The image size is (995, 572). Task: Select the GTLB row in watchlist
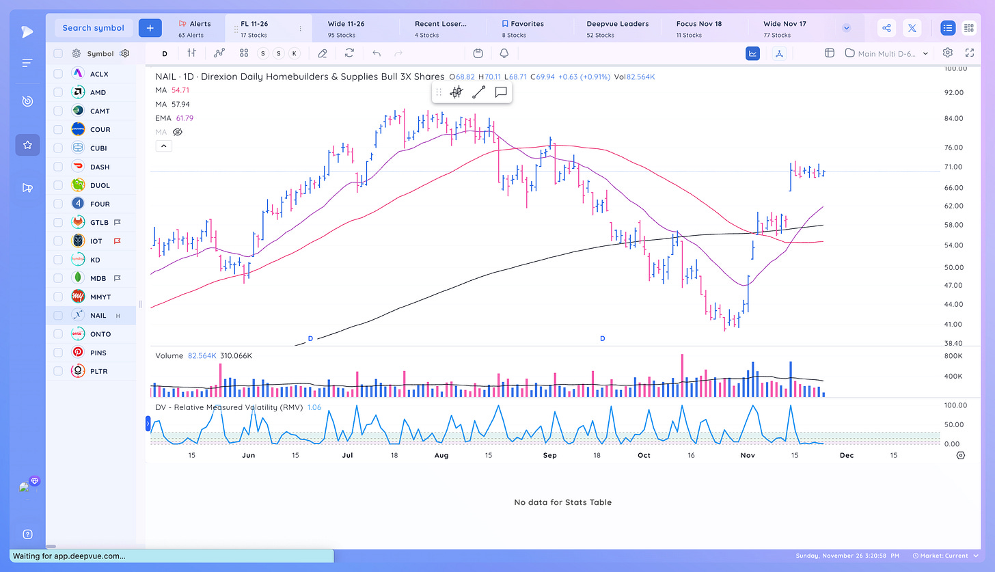coord(91,222)
